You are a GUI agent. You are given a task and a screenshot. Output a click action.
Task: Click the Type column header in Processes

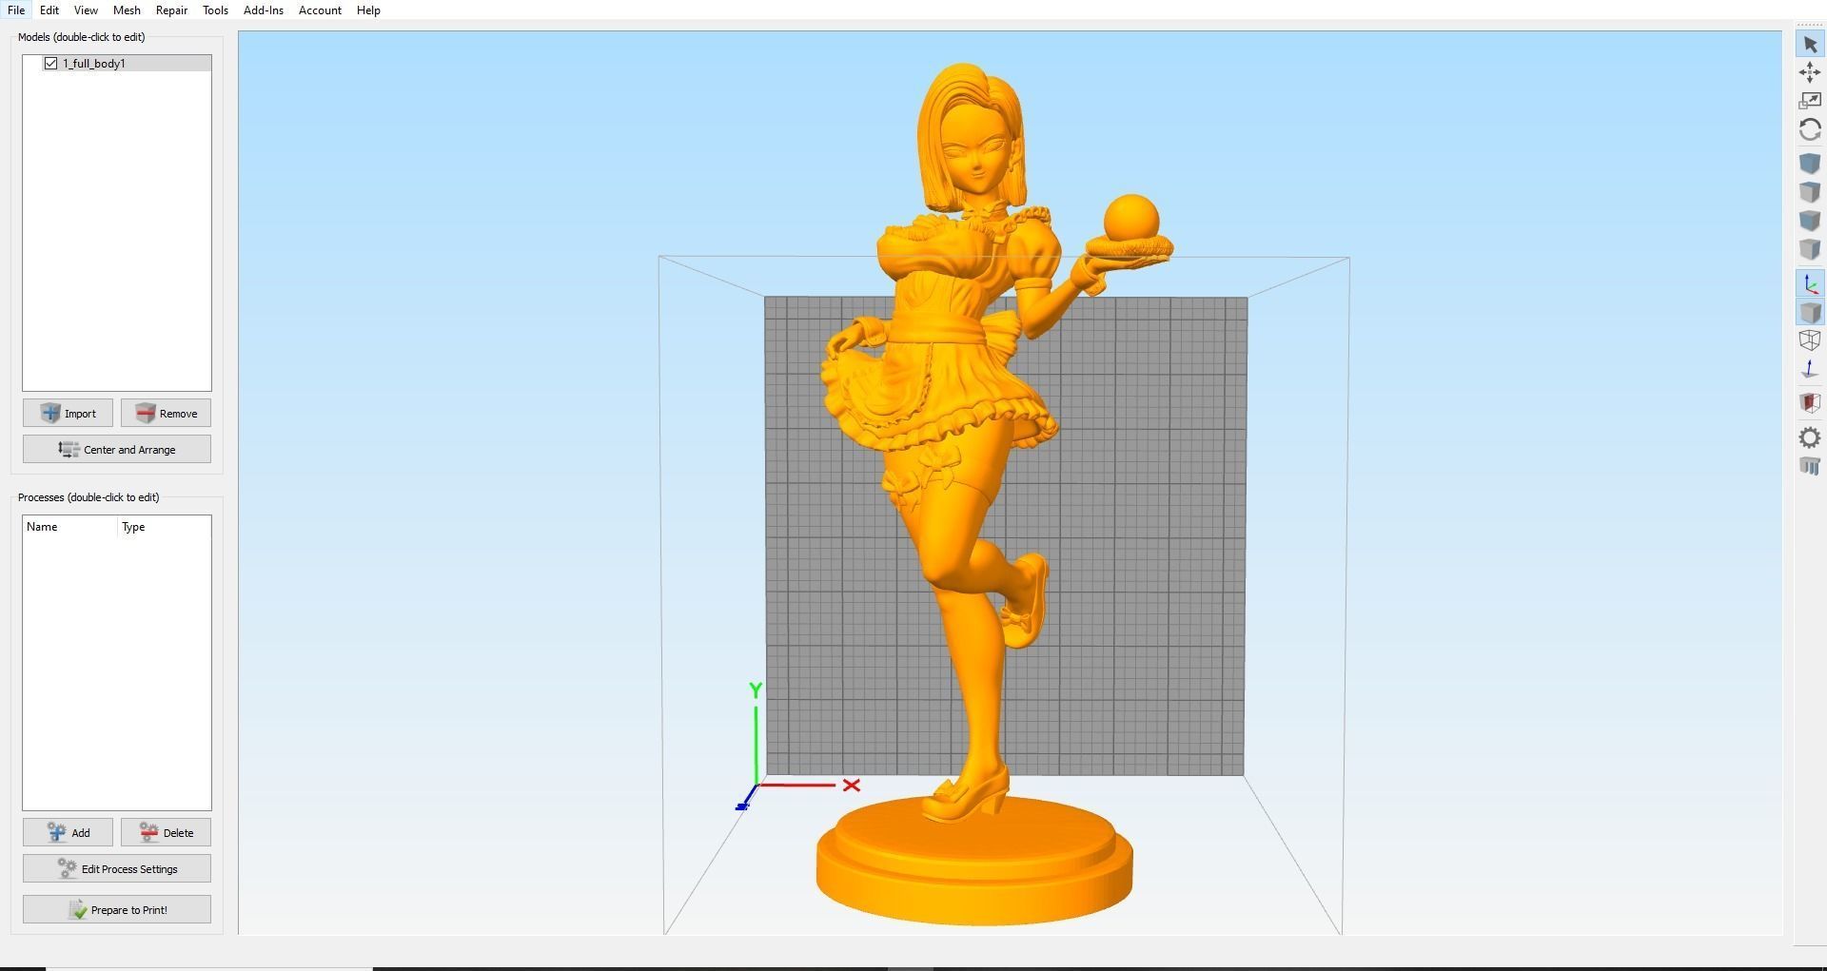pyautogui.click(x=164, y=527)
